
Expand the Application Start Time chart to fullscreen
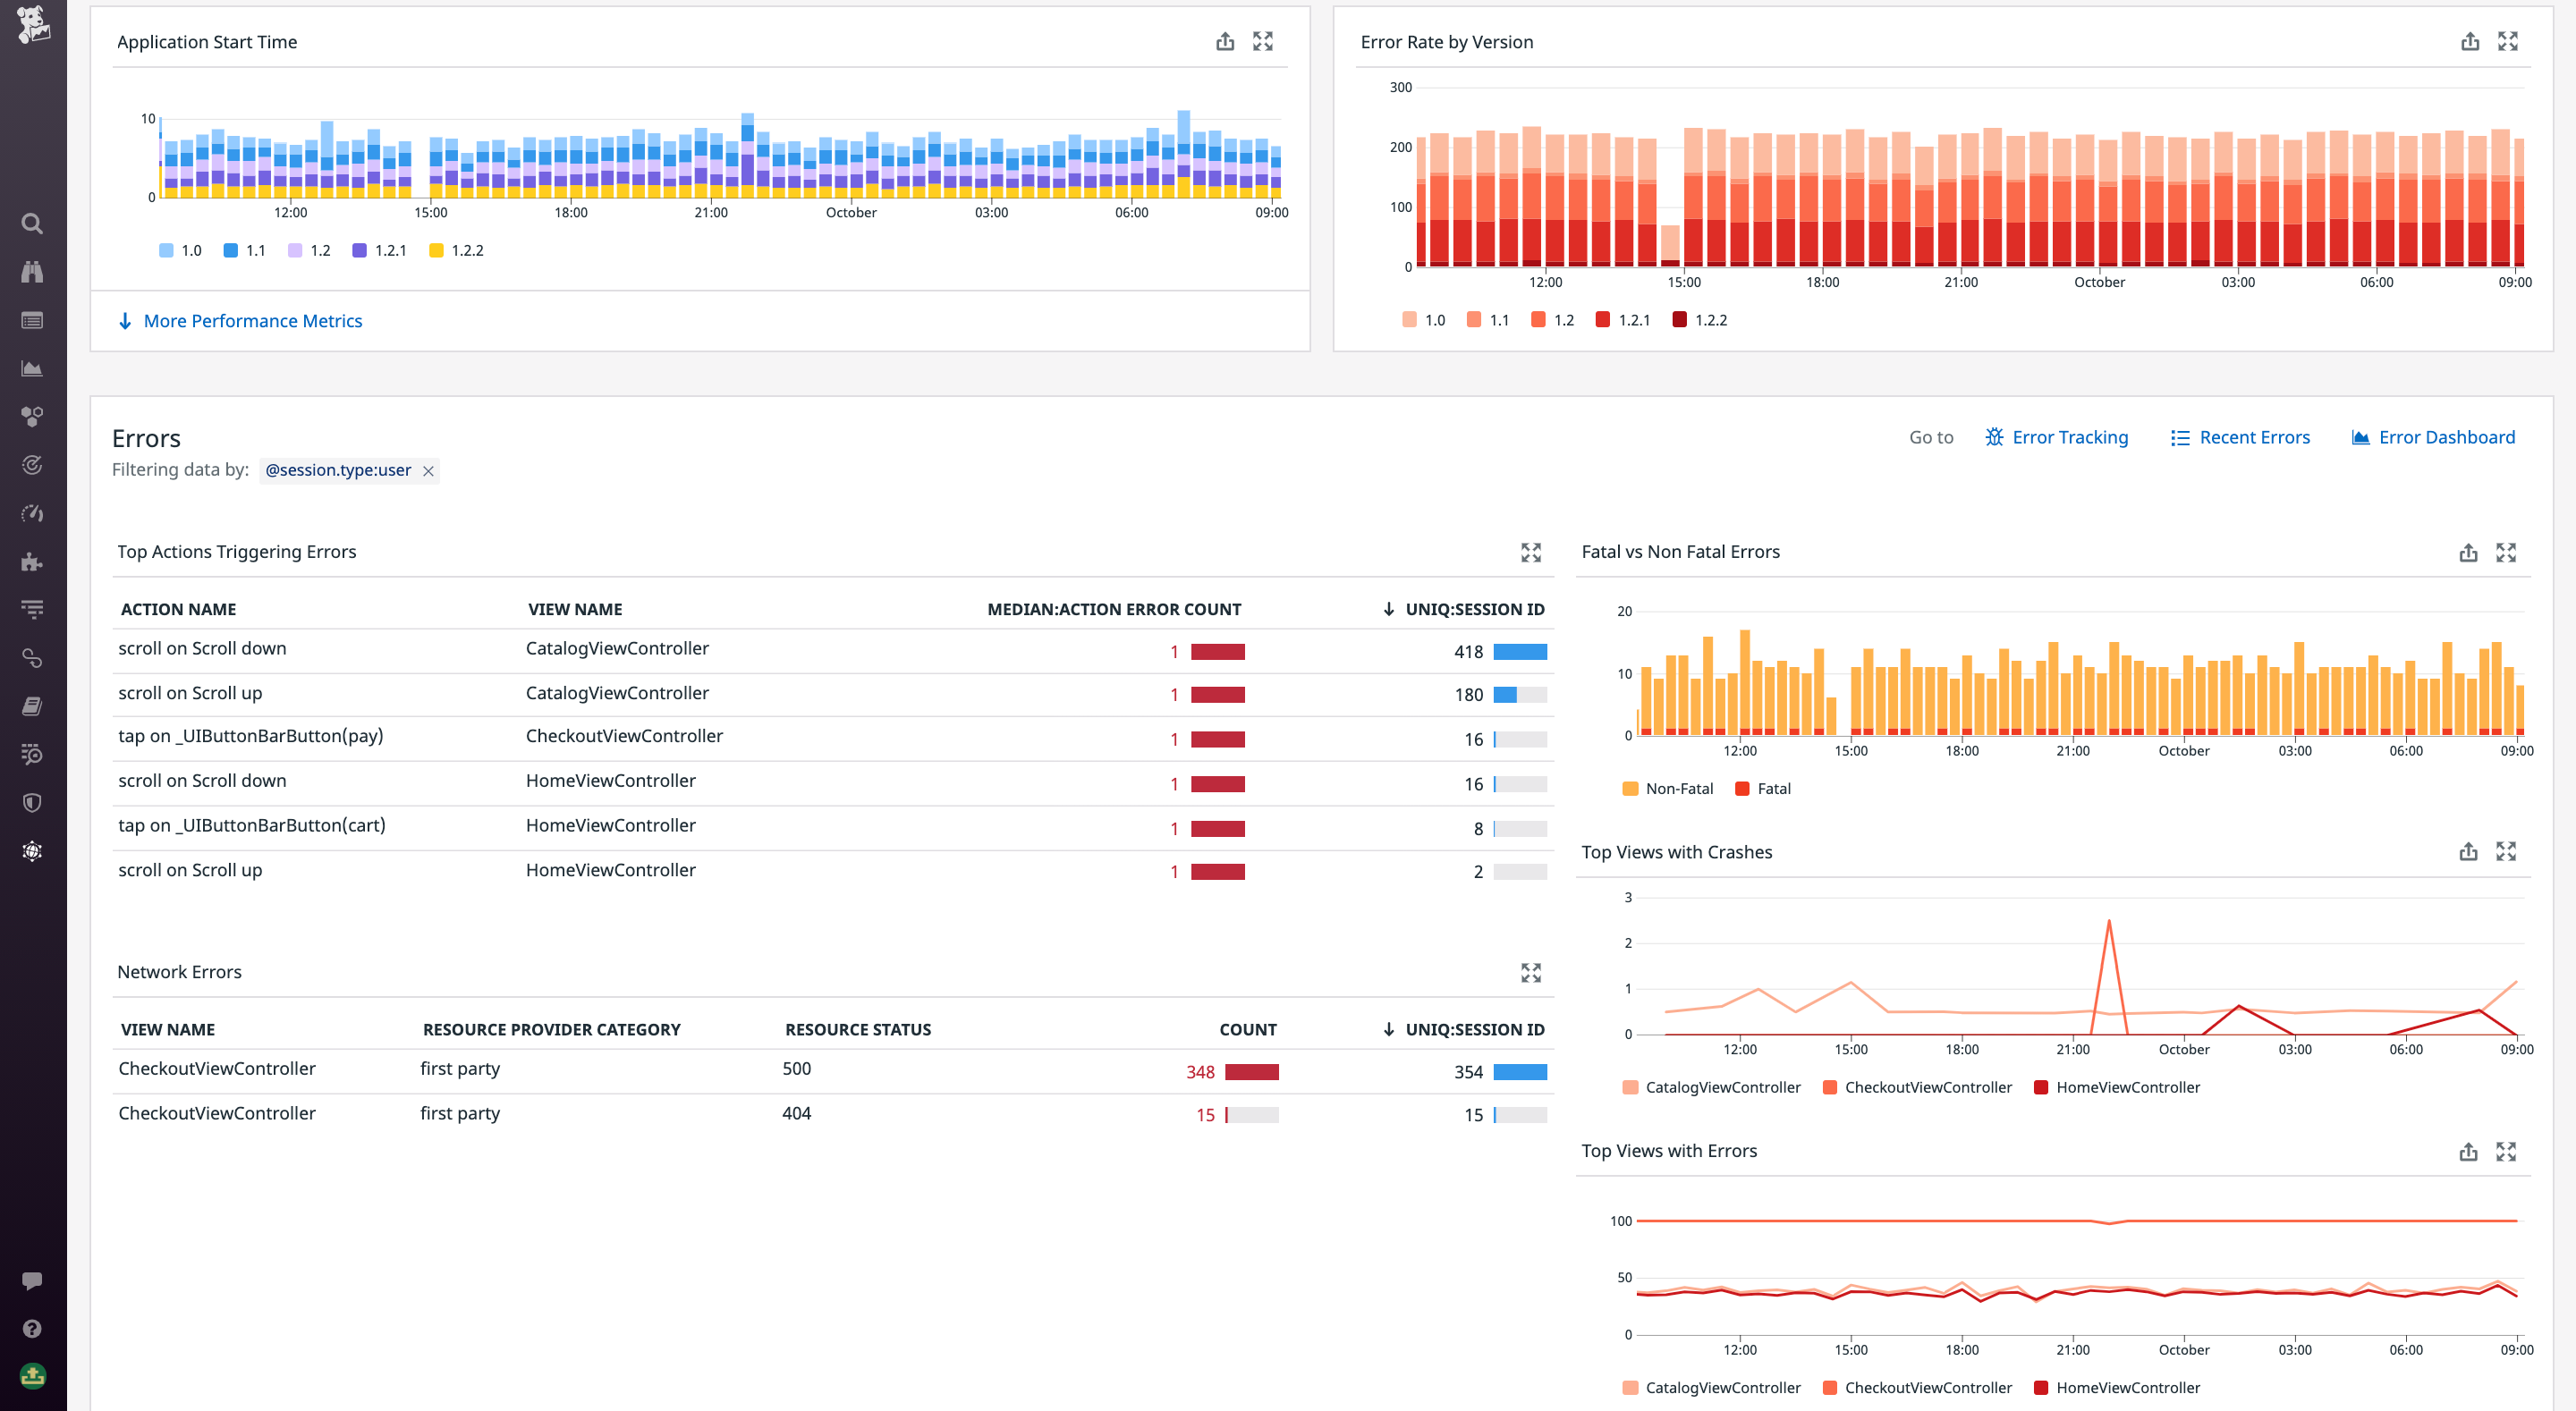point(1263,41)
